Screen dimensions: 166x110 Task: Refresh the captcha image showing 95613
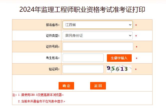pyautogui.click(x=119, y=69)
